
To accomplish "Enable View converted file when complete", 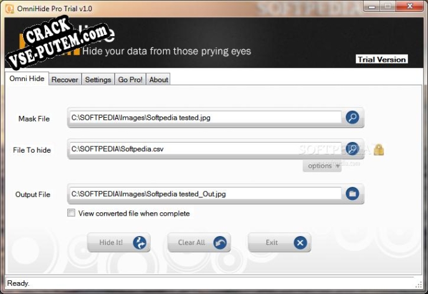I will [71, 213].
